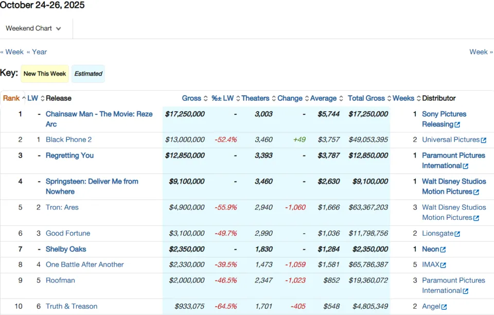Click the New This Week key swatch
This screenshot has width=494, height=315.
click(45, 74)
